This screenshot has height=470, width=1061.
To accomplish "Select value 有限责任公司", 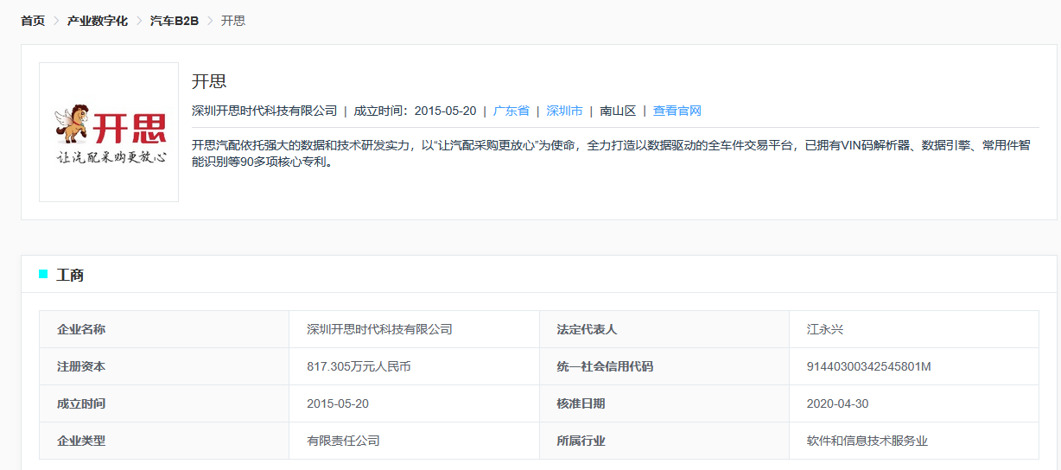I will pos(343,441).
